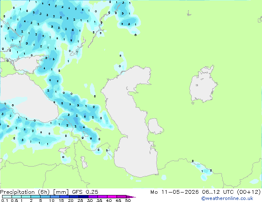The image size is (262, 202).
Task: Select the 5–10 mm legend swatch
Action: click(45, 197)
